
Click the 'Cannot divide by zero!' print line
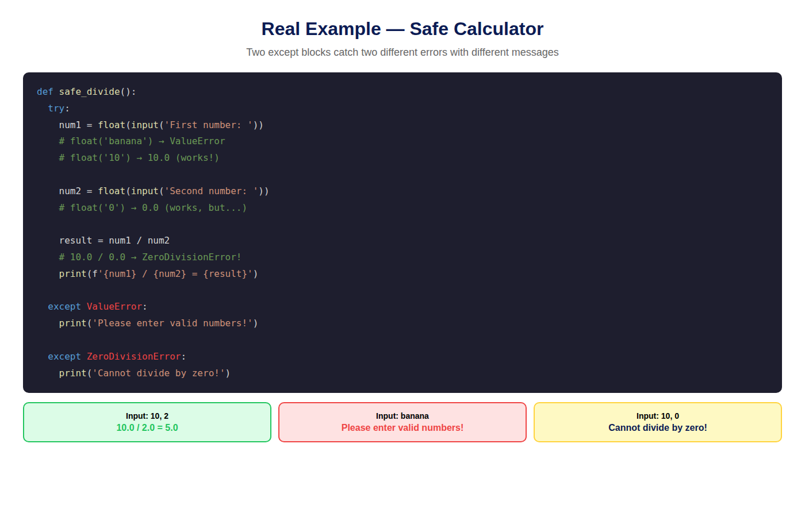tap(144, 373)
